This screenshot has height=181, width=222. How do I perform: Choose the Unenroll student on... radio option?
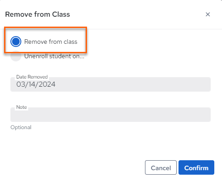16,56
